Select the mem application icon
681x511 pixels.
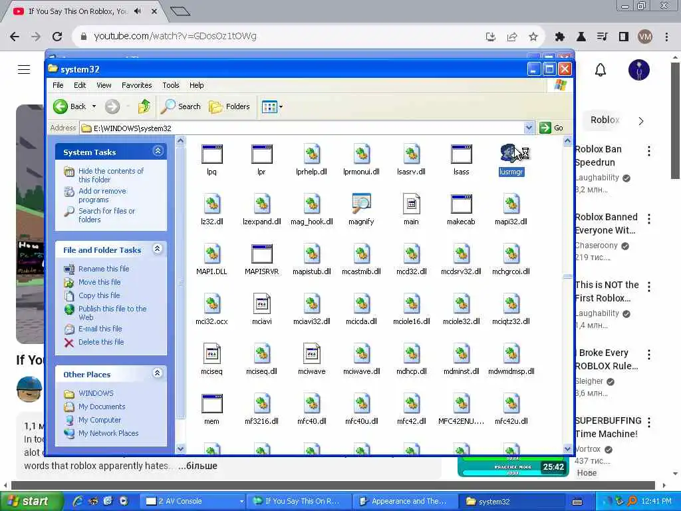click(x=212, y=403)
